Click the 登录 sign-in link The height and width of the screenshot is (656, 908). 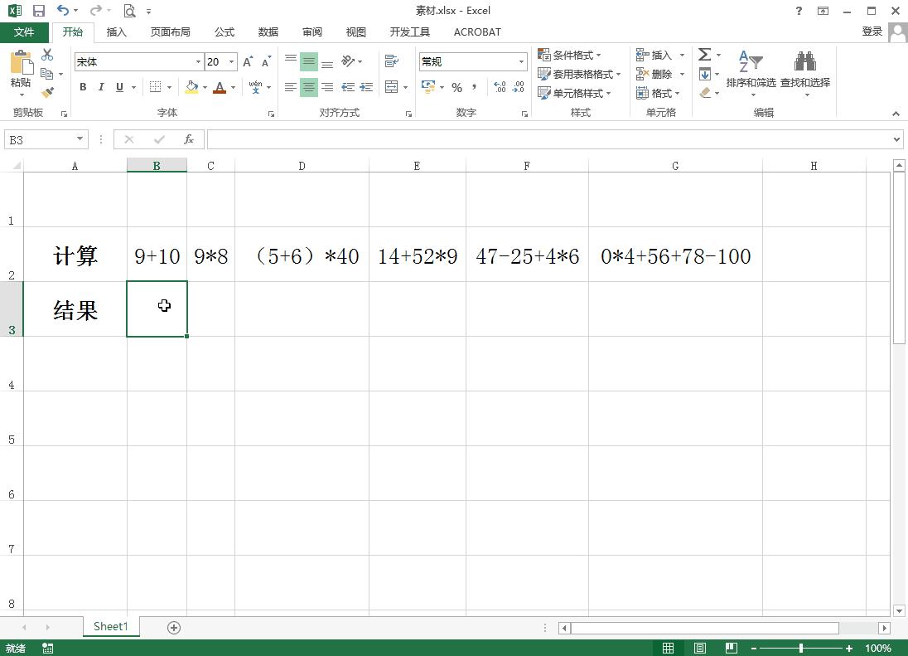tap(872, 32)
